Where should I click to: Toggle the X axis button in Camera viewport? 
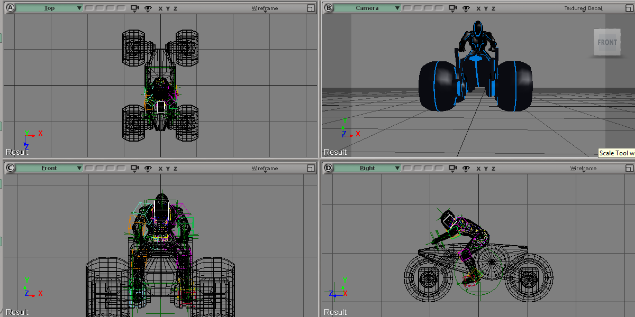click(478, 8)
